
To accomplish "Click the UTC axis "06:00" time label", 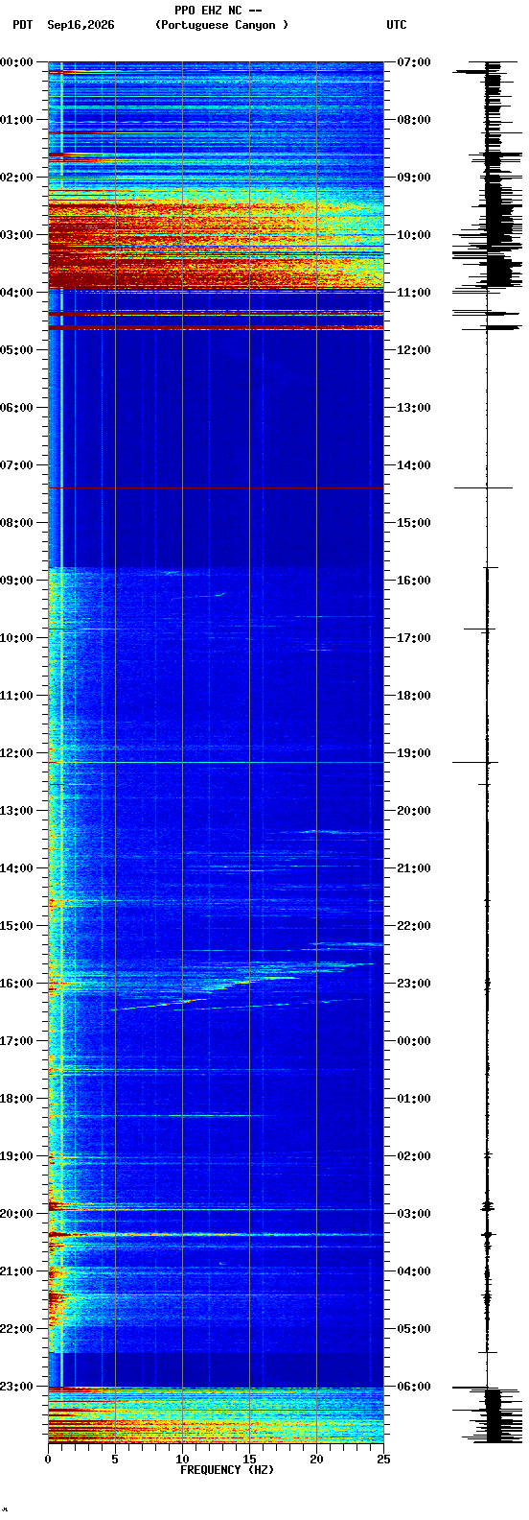I will [413, 1387].
